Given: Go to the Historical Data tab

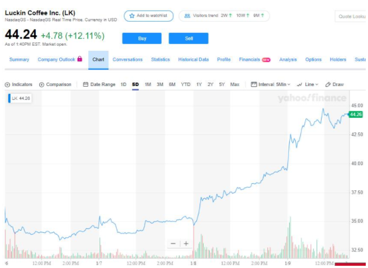Looking at the screenshot, I should (x=194, y=60).
